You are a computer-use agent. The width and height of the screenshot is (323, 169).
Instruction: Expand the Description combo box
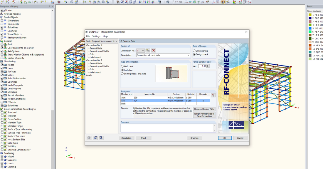point(188,55)
